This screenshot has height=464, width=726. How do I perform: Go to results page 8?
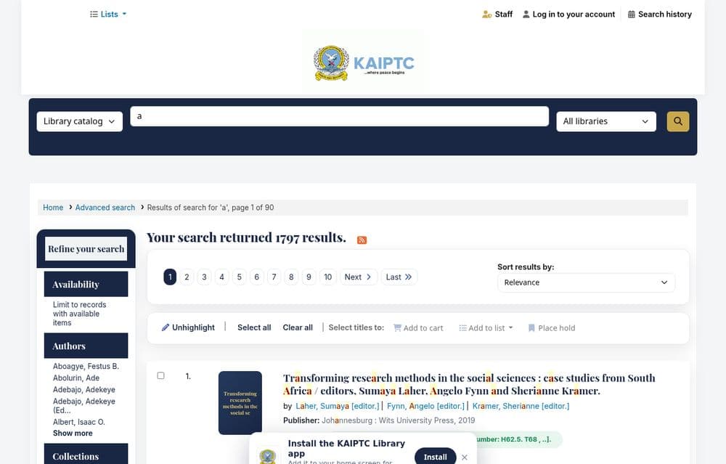(291, 277)
